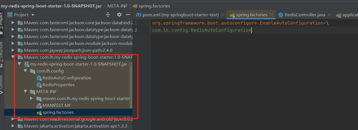Hide the Project tool window

click(x=128, y=15)
